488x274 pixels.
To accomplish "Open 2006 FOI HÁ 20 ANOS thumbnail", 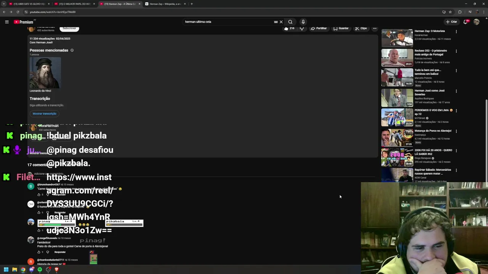I will [x=397, y=157].
